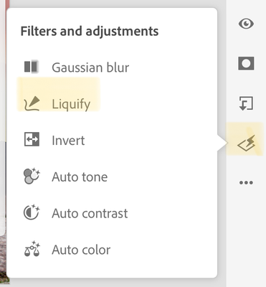Click the Filters and adjustments heading

click(90, 32)
